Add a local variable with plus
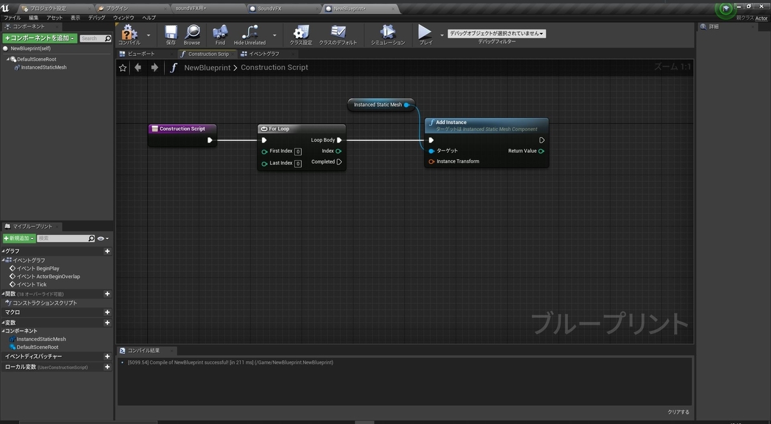Screen dimensions: 771x424 point(107,367)
